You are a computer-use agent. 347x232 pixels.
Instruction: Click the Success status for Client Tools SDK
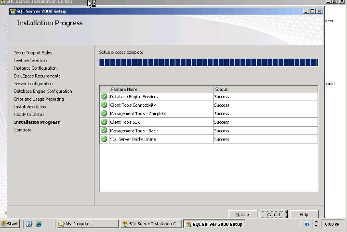pos(222,122)
